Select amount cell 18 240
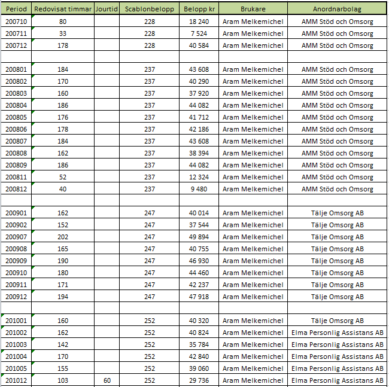The image size is (389, 387). [x=199, y=22]
